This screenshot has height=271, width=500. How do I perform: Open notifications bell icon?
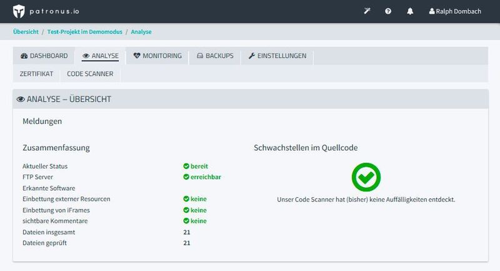[410, 11]
